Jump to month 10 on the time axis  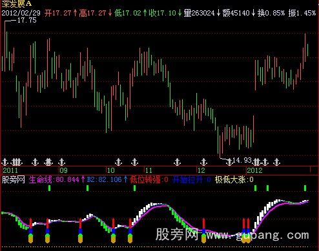click(111, 170)
